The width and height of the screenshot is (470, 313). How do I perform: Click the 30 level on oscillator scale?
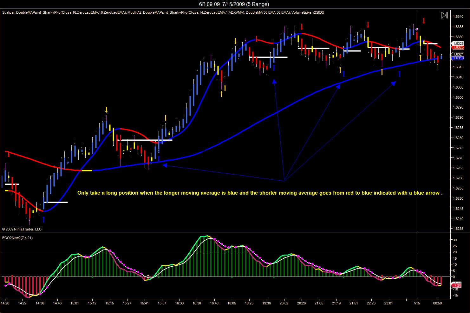pyautogui.click(x=454, y=240)
